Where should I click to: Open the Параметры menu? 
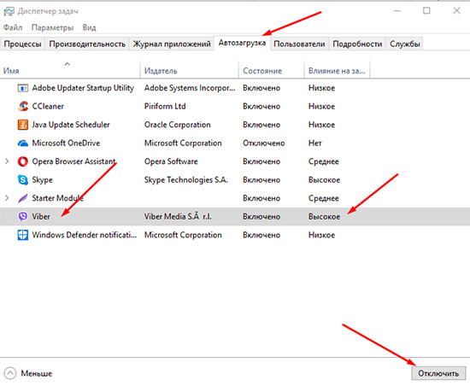click(52, 28)
